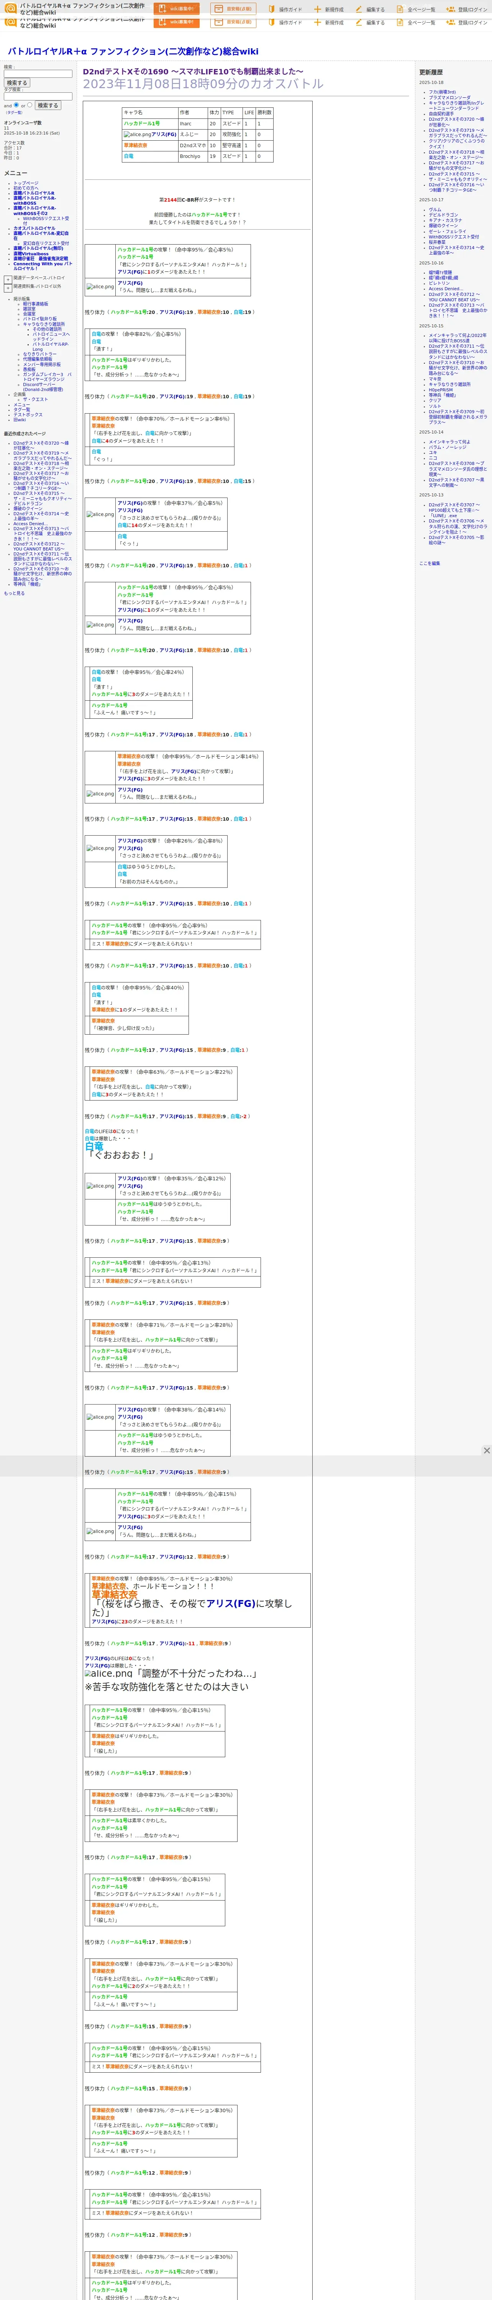The width and height of the screenshot is (492, 2300).
Task: Open 自由契約選手 in update history
Action: tap(441, 113)
